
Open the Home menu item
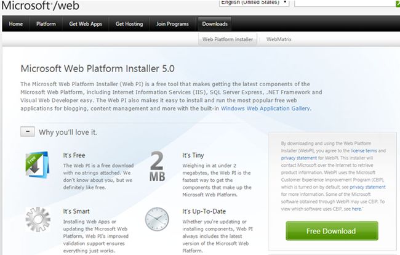16,24
